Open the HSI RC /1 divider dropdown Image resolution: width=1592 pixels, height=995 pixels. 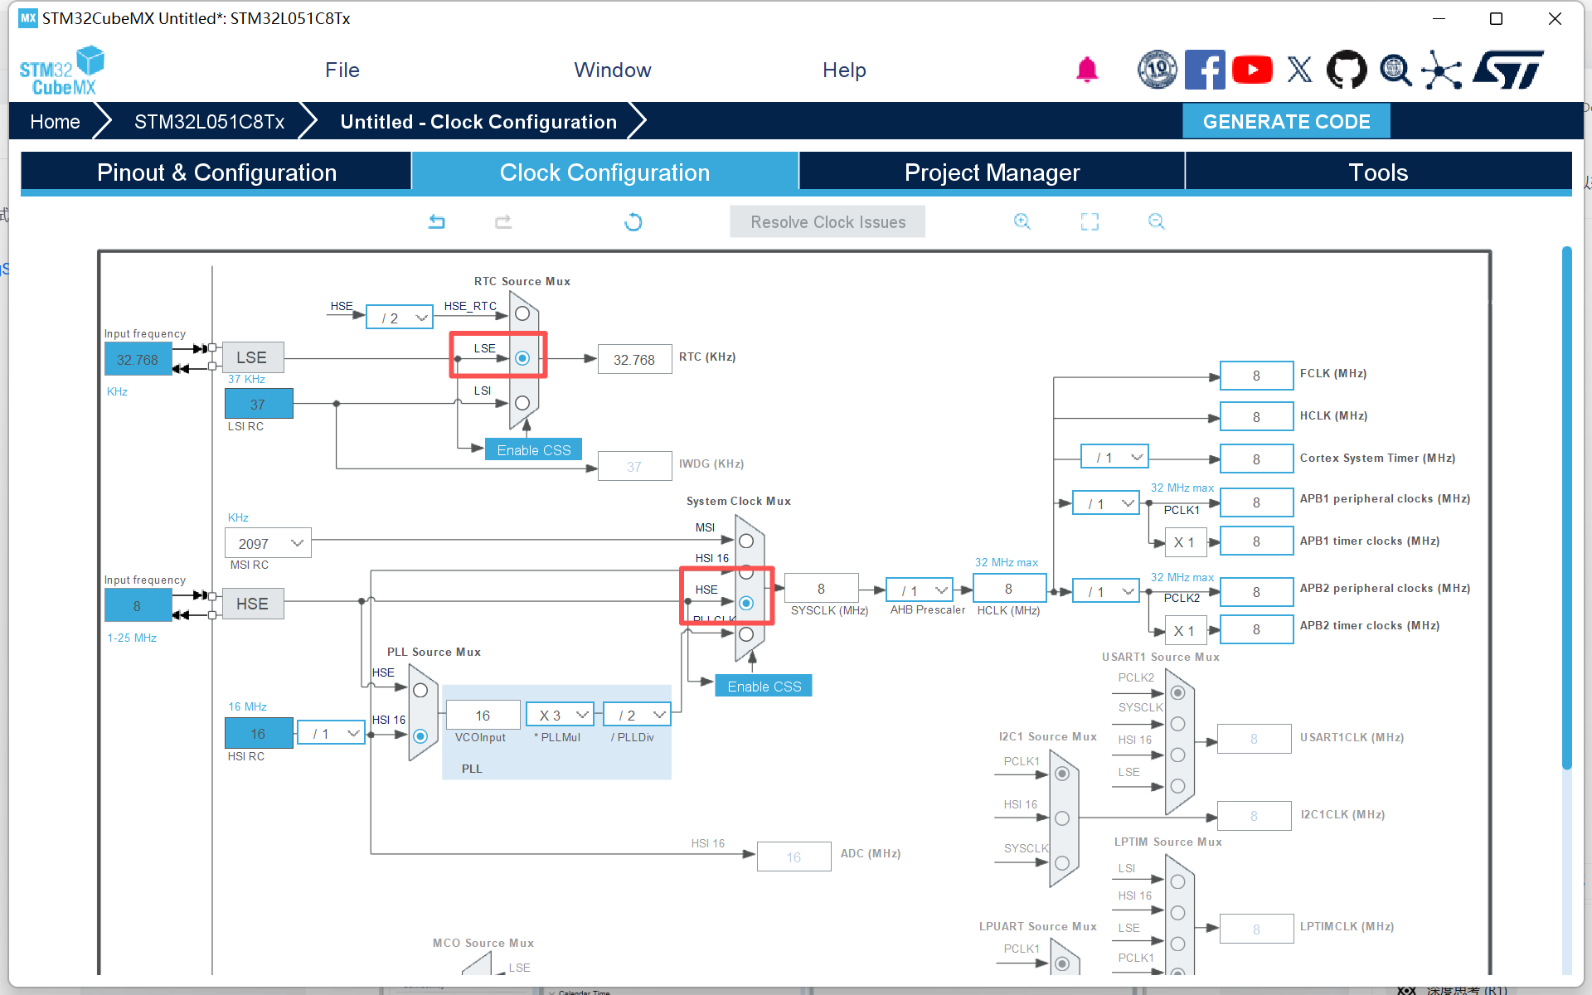click(x=332, y=733)
